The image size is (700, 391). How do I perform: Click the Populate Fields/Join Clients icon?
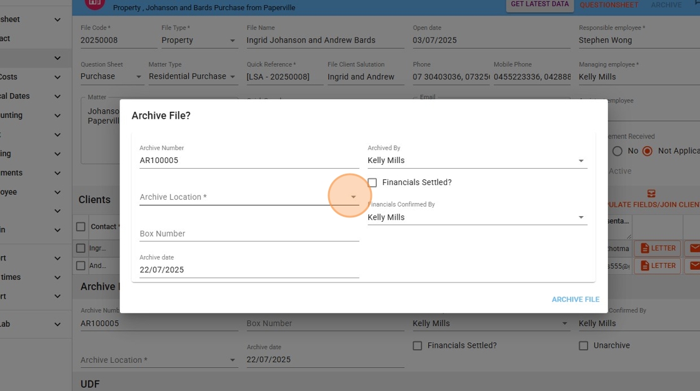[651, 194]
